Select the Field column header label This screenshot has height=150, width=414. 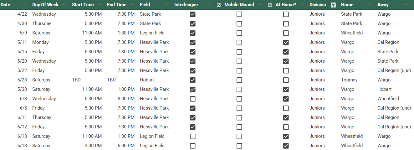145,5
